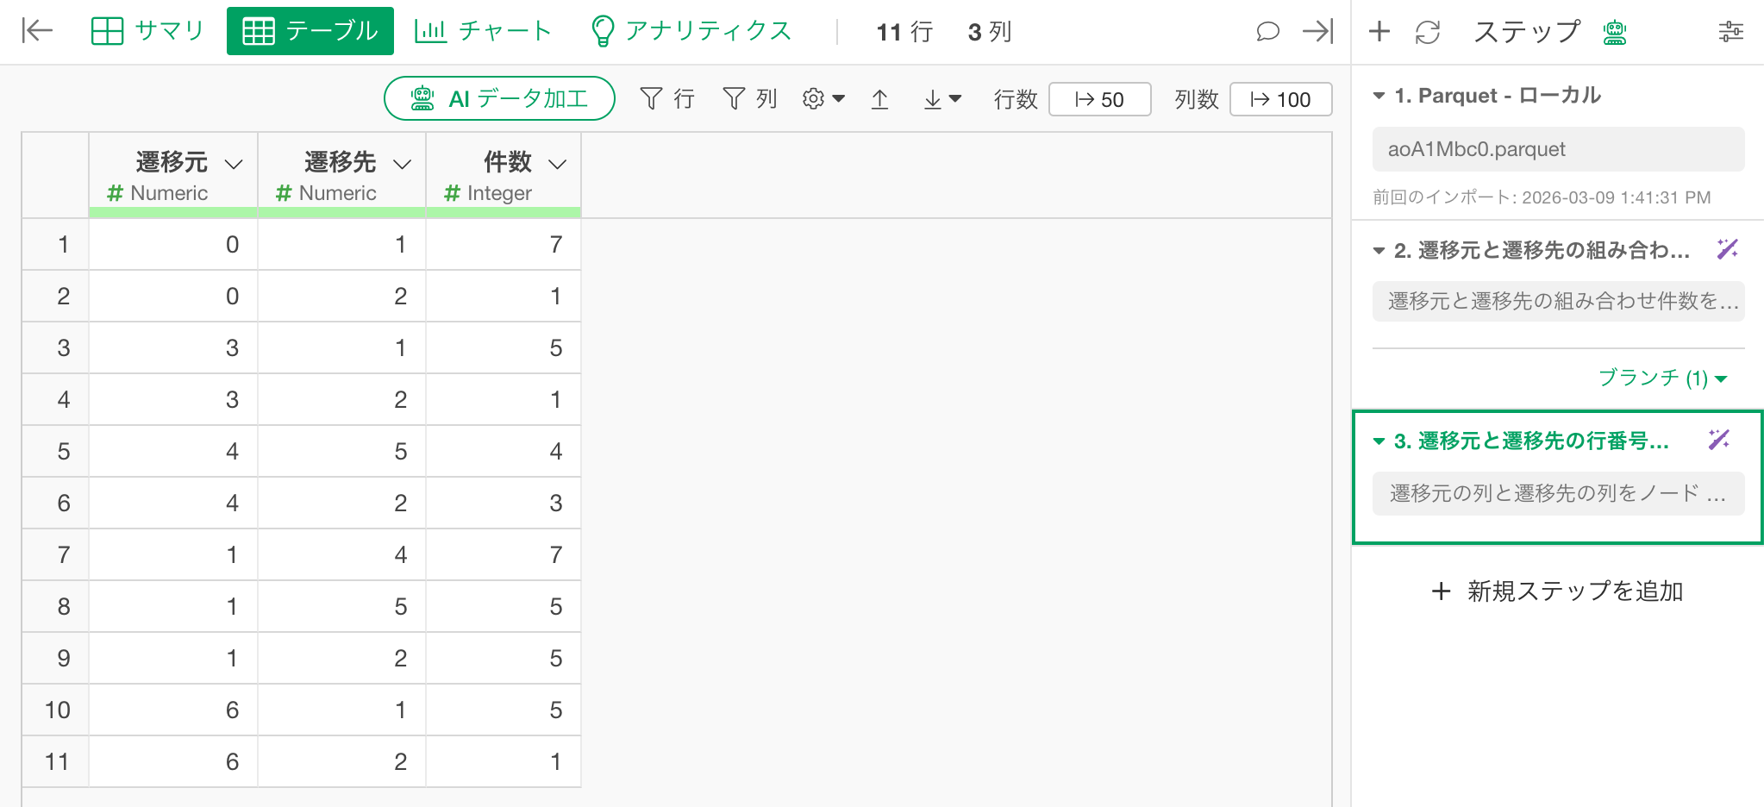Click the plus icon beside the refresh icon
Image resolution: width=1764 pixels, height=807 pixels.
coord(1379,32)
